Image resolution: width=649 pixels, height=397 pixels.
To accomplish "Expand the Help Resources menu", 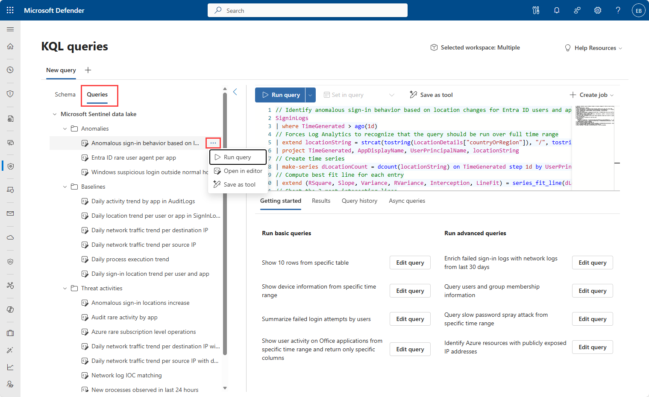I will (593, 48).
